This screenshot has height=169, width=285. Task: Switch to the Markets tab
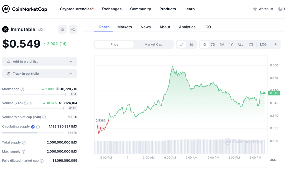(125, 27)
